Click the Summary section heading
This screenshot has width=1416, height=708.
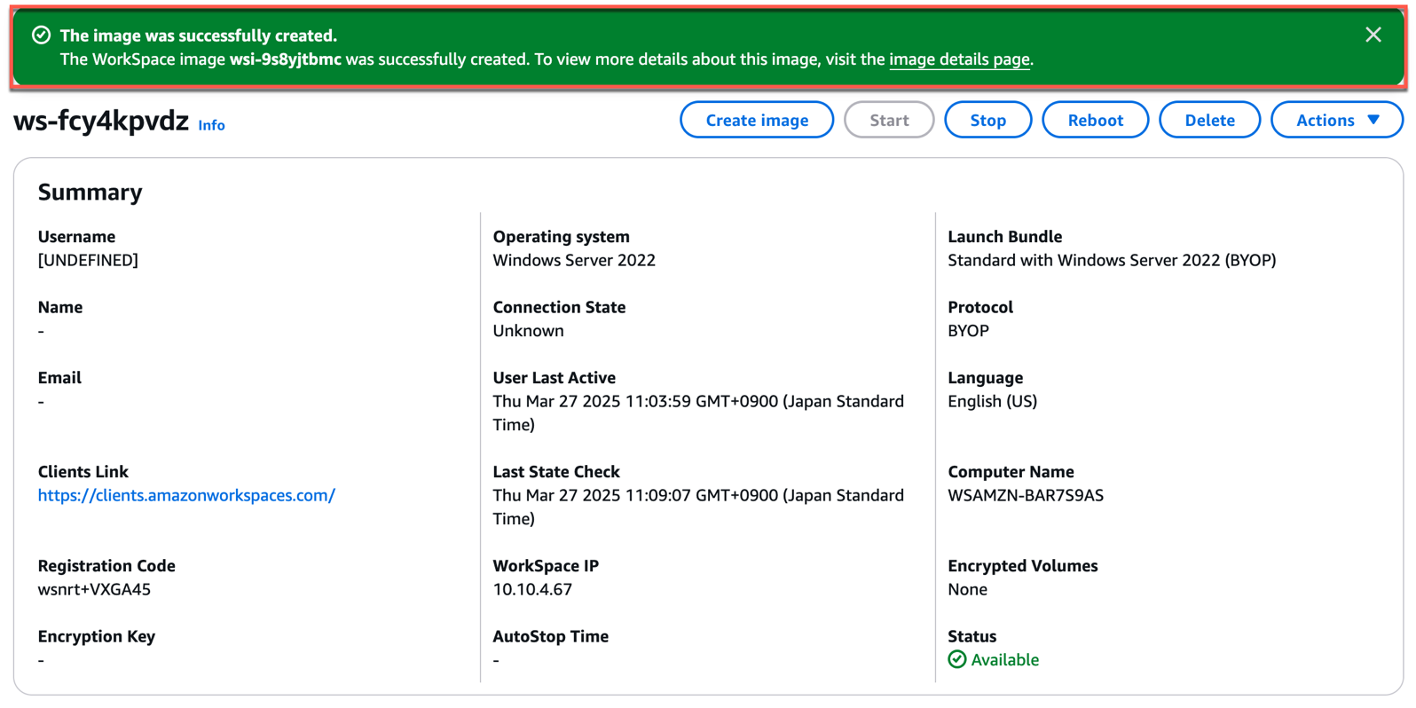(90, 192)
